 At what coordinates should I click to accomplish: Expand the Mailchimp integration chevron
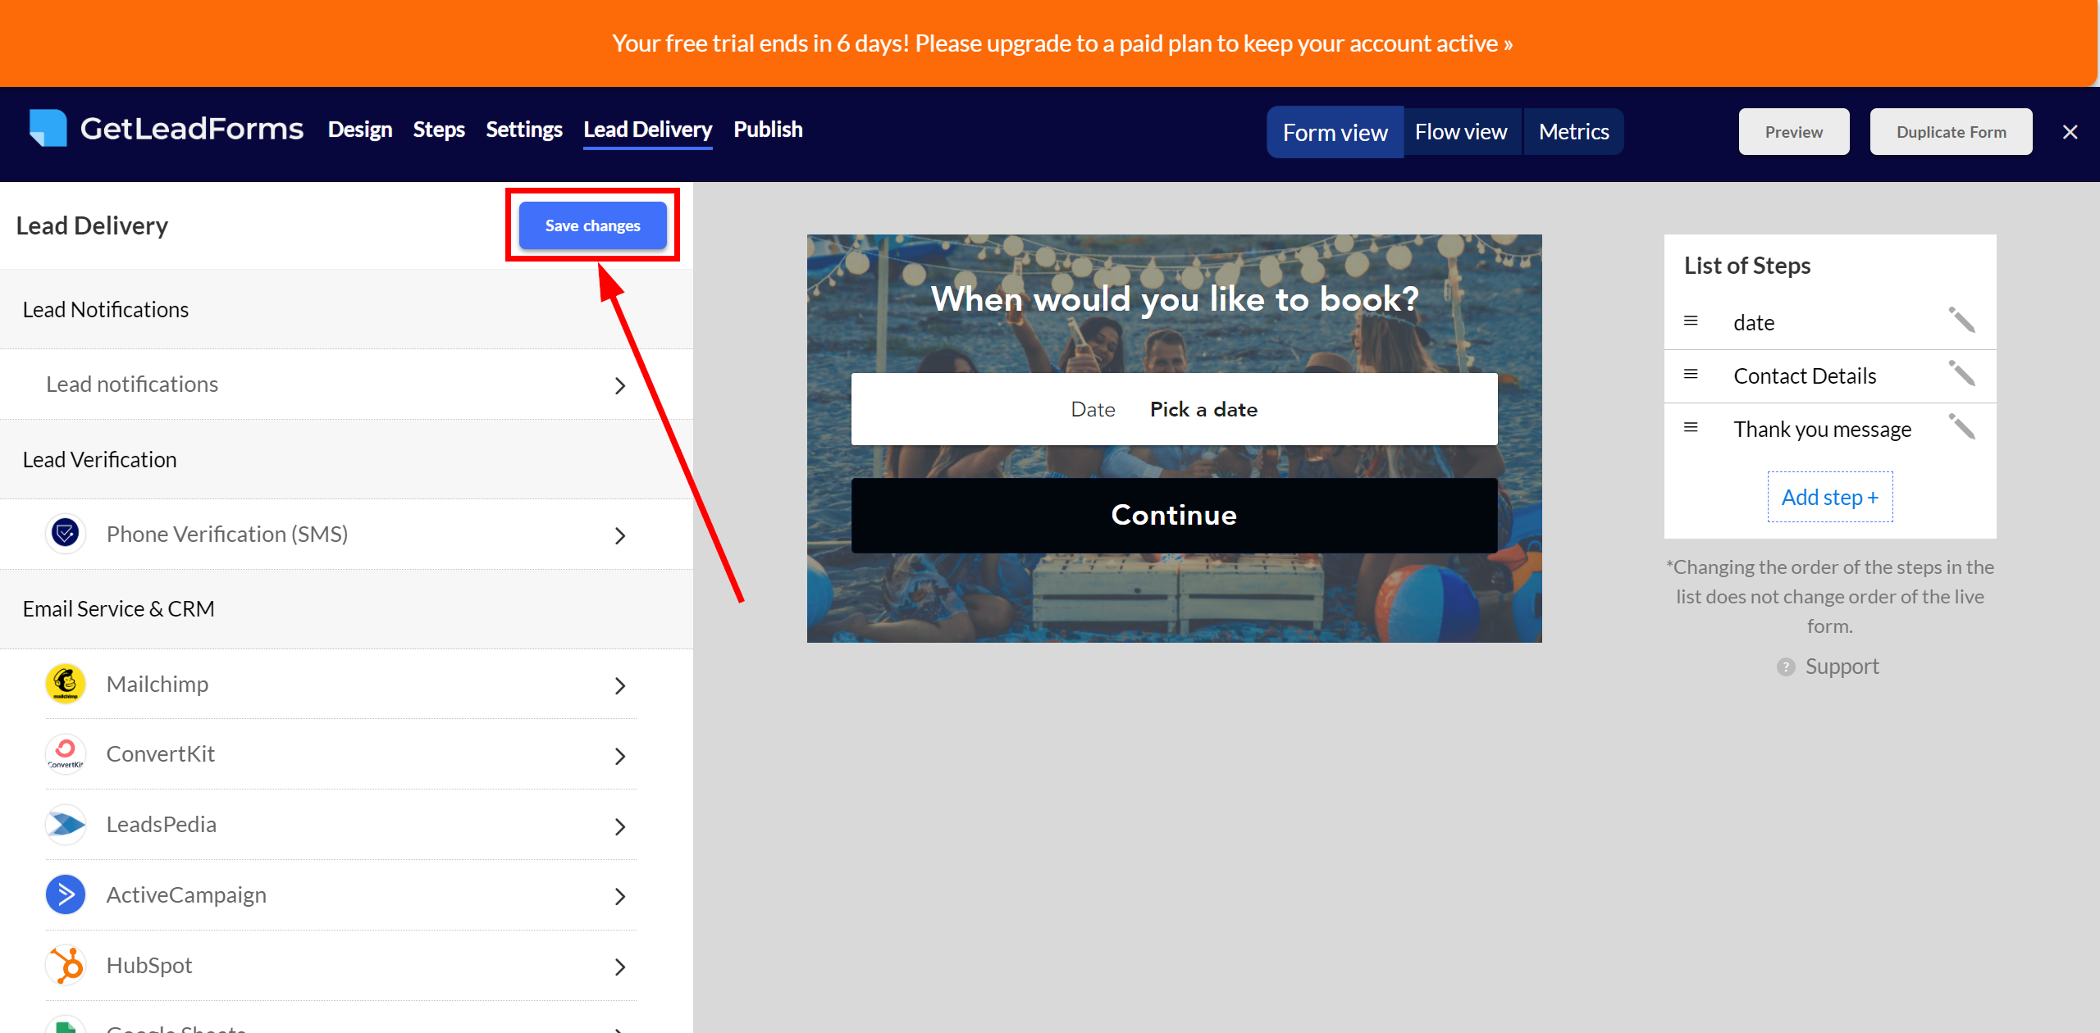pos(620,685)
